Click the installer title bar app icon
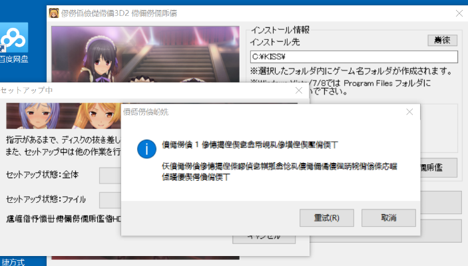Screen dimensions: 468x266 [x=54, y=13]
